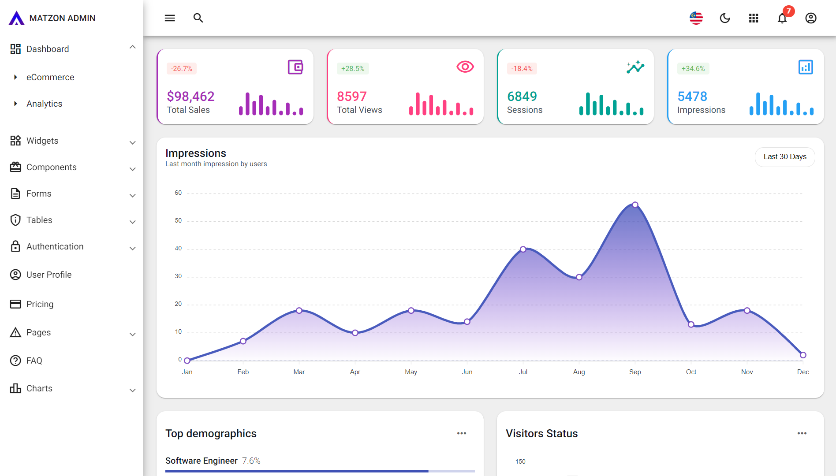This screenshot has width=836, height=476.
Task: Click the Malaysia flag language selector
Action: click(696, 18)
